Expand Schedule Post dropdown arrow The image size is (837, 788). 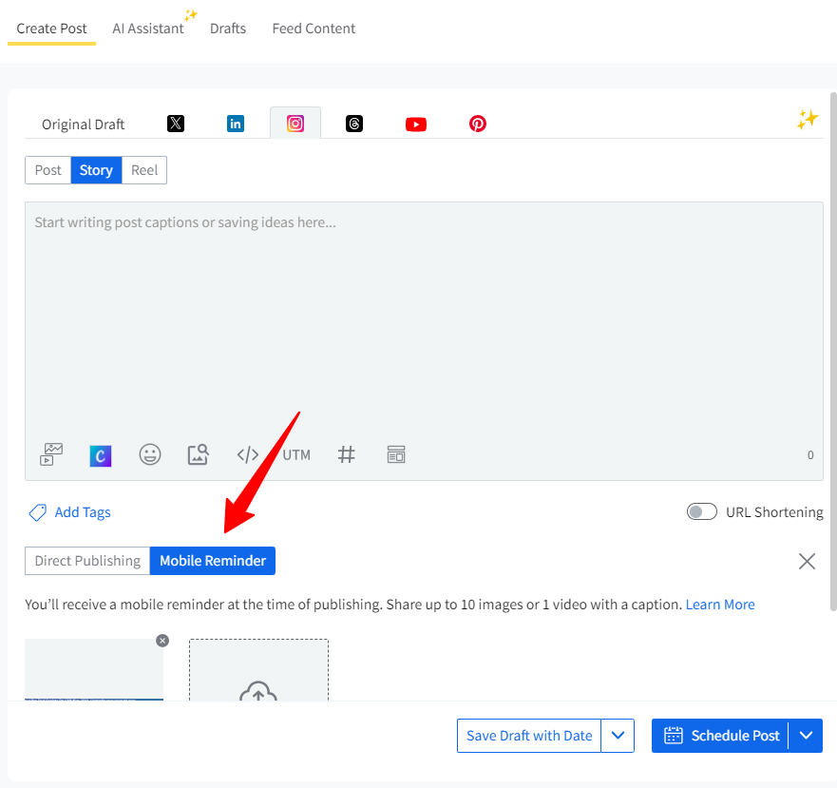pyautogui.click(x=807, y=736)
